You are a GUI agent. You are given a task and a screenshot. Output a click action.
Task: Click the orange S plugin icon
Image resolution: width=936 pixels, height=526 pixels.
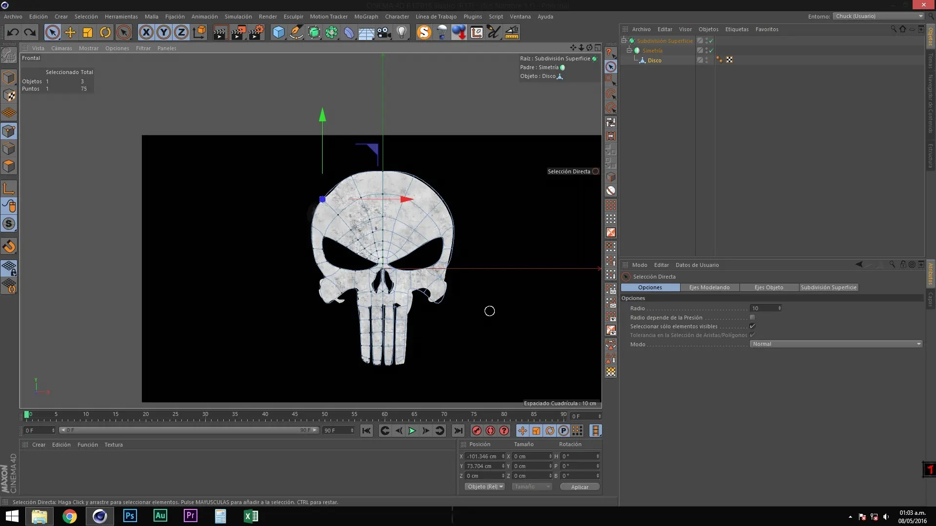point(424,33)
